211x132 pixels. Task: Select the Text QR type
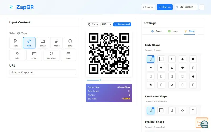(x=16, y=43)
